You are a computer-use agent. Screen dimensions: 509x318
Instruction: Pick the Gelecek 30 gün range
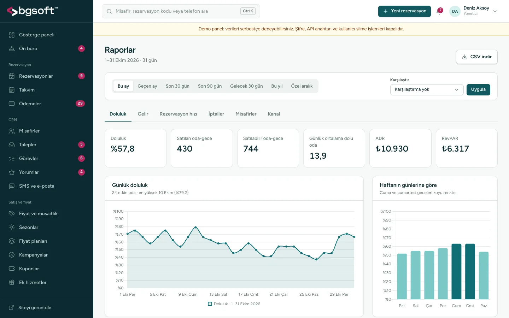point(246,86)
